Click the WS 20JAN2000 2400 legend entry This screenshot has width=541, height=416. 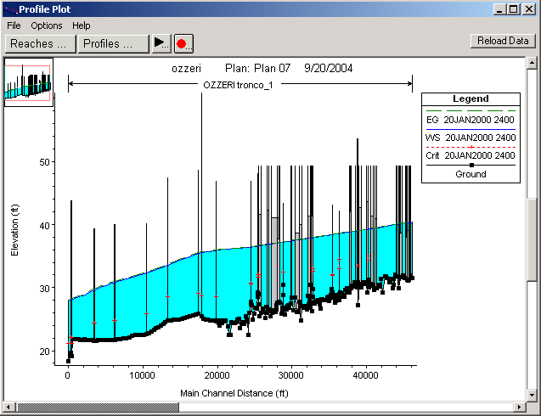tap(471, 138)
